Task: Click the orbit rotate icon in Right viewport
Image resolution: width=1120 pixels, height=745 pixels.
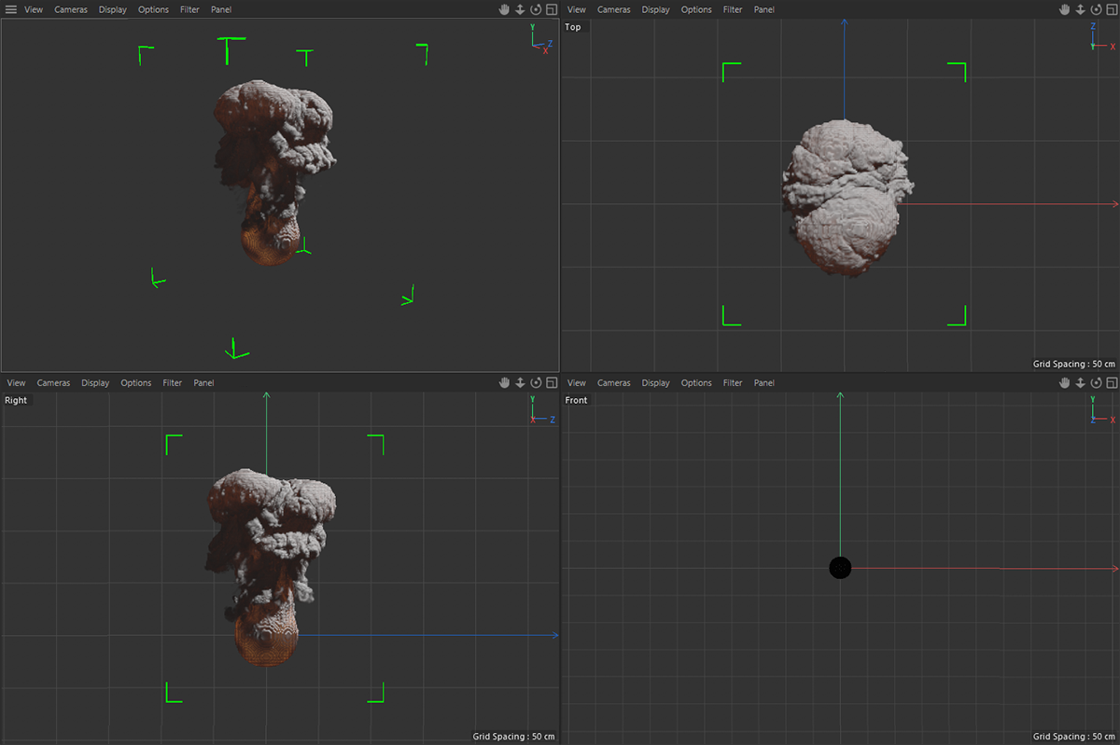Action: [x=536, y=382]
